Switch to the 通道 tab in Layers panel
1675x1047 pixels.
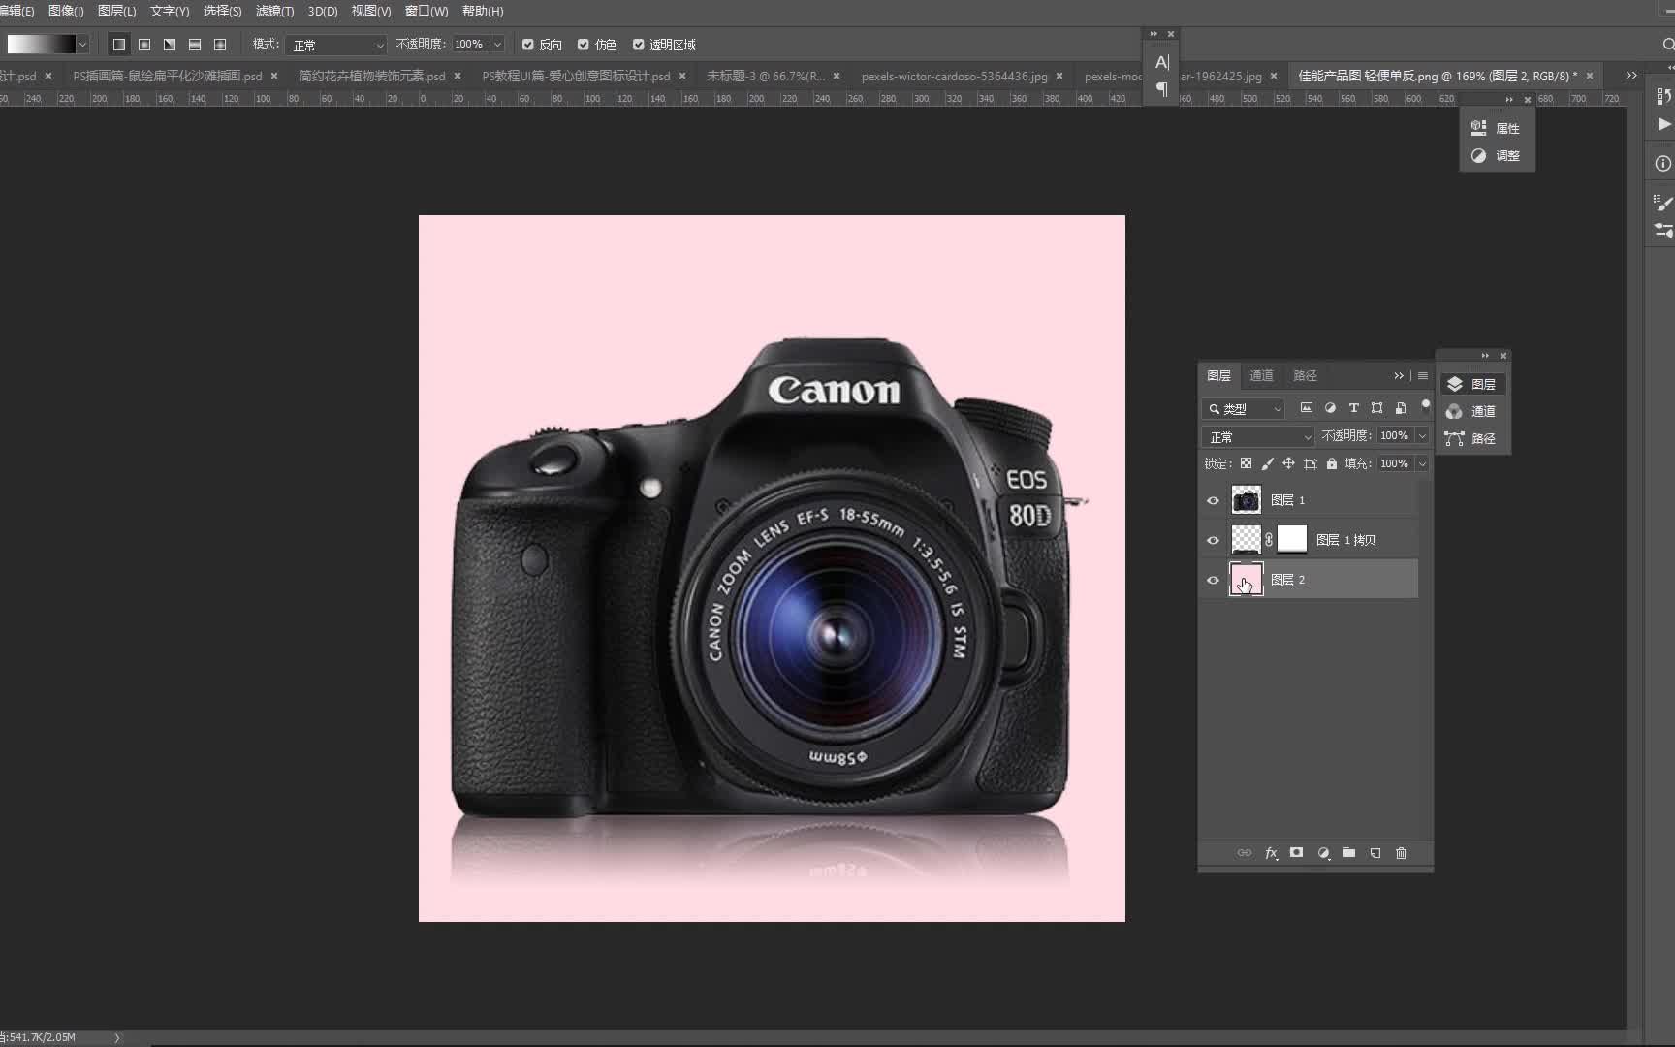1261,376
